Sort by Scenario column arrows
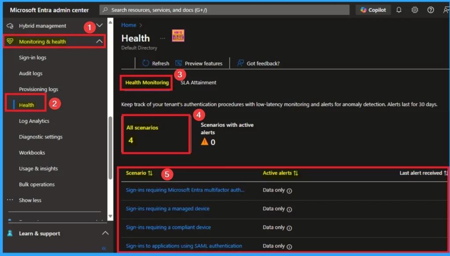Screen dimensions: 450x256 (x=150, y=173)
